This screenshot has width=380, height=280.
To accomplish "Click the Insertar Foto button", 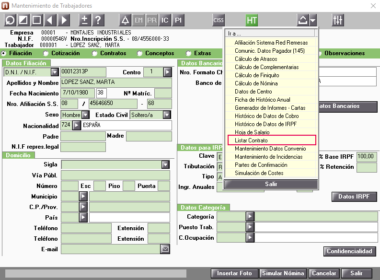I will click(235, 273).
